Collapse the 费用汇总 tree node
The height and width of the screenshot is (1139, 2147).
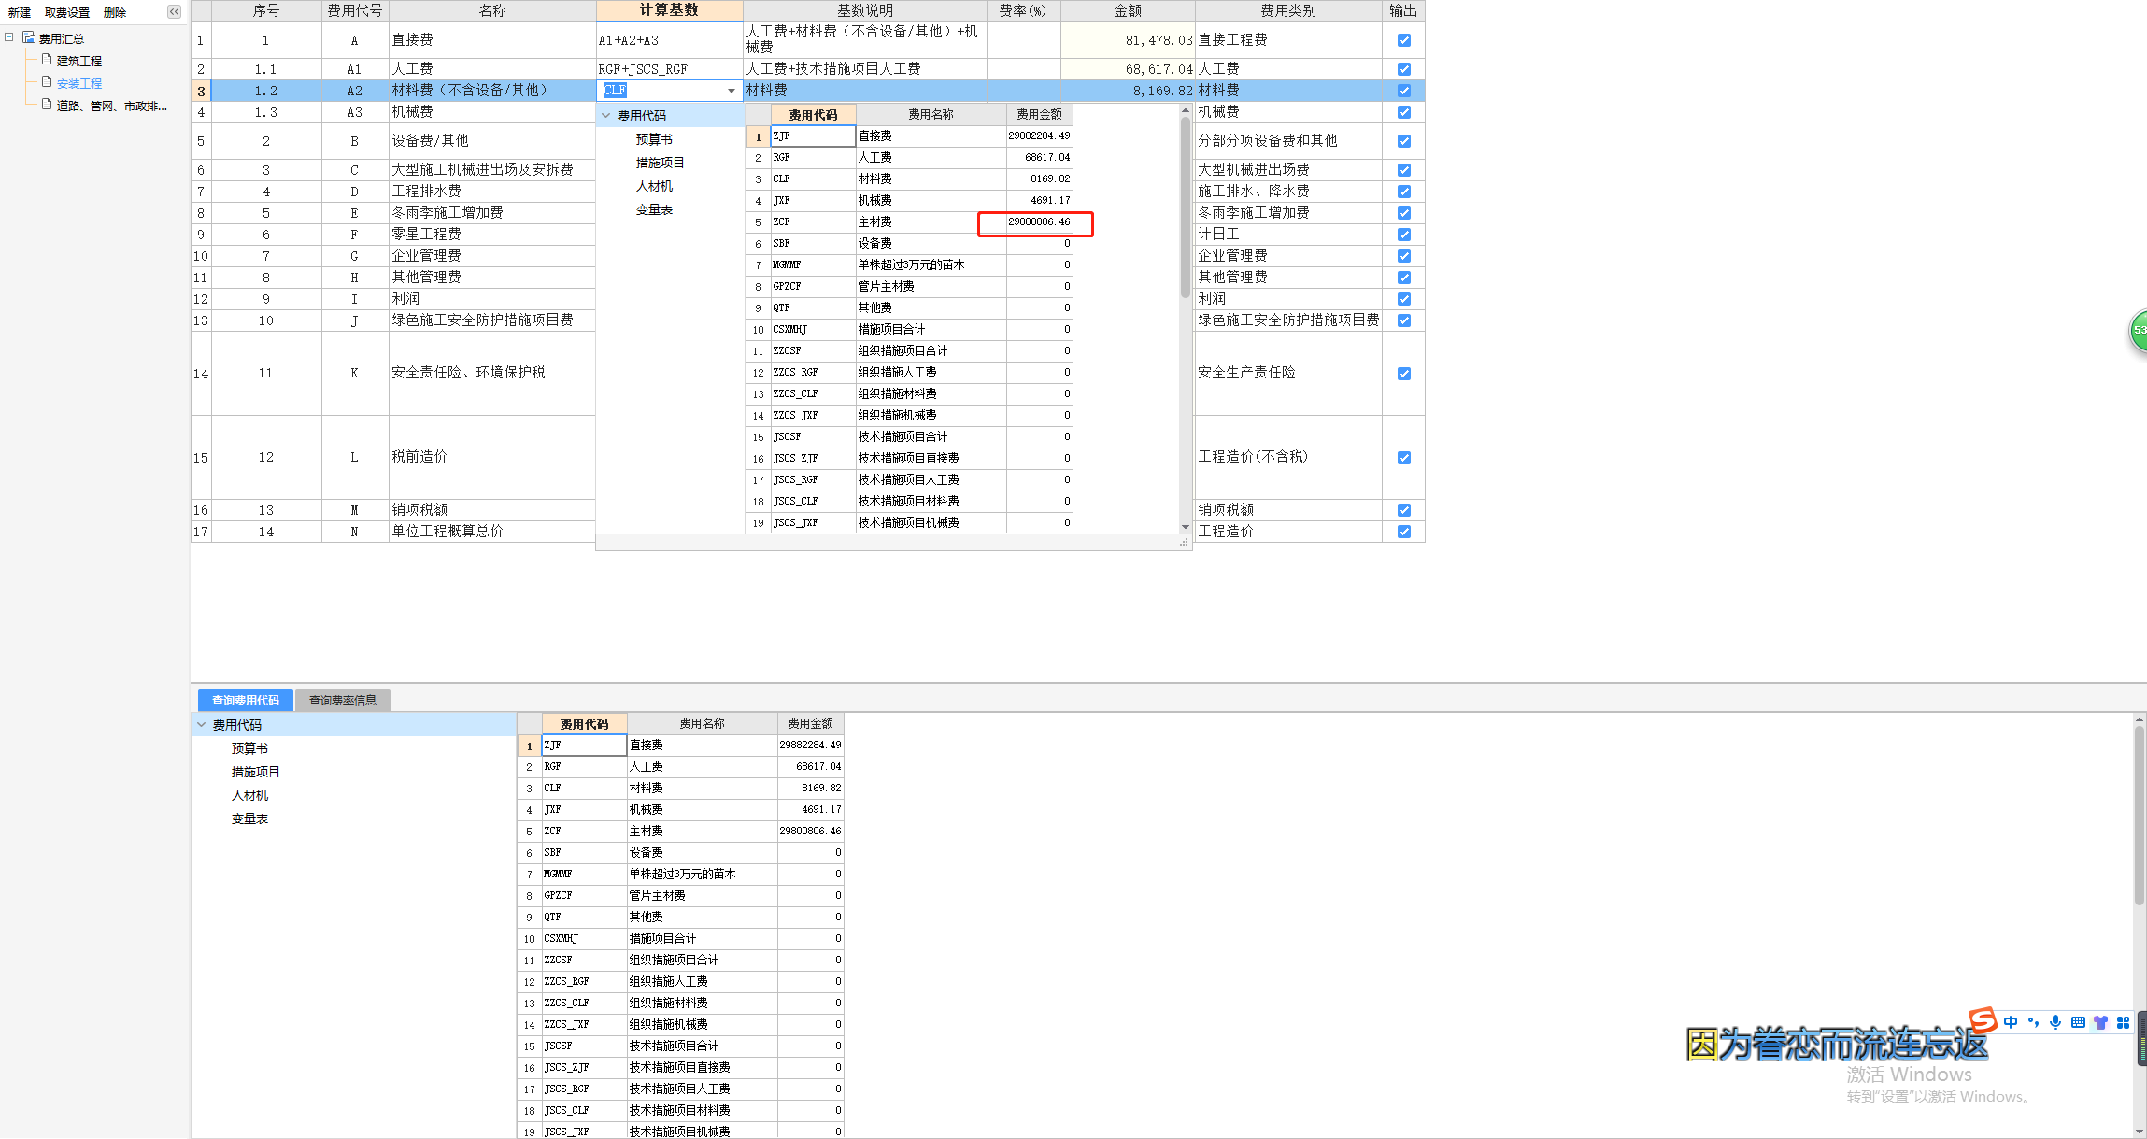point(9,38)
